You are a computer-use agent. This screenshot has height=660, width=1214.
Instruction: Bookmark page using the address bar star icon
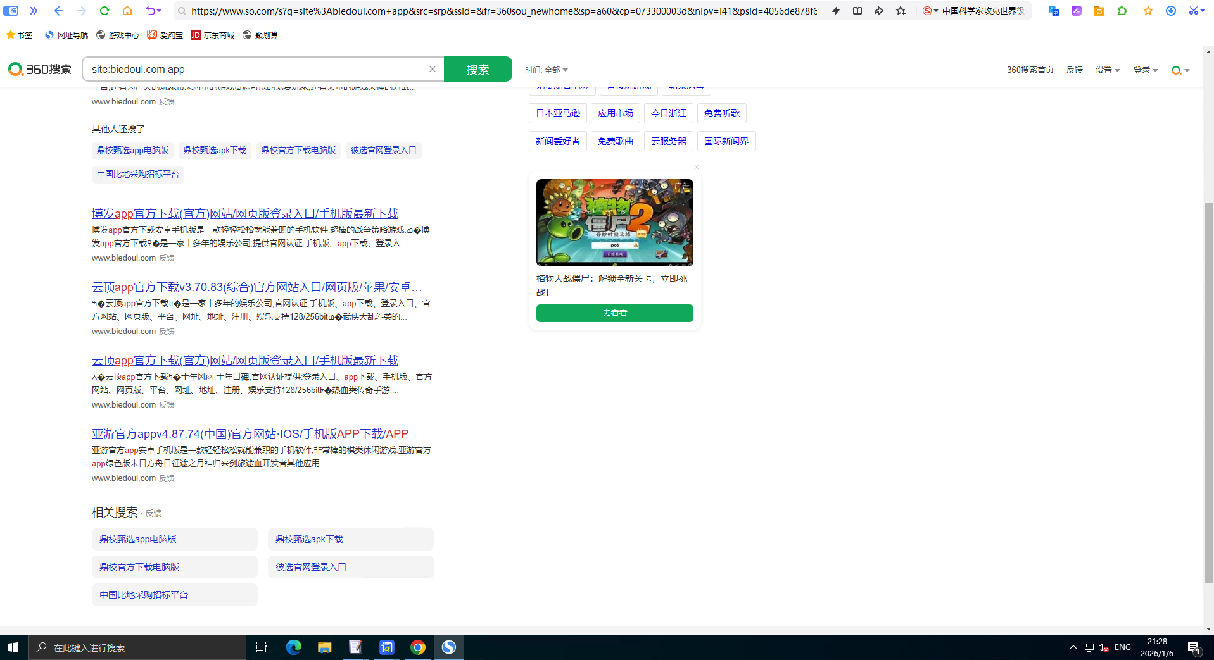point(901,11)
